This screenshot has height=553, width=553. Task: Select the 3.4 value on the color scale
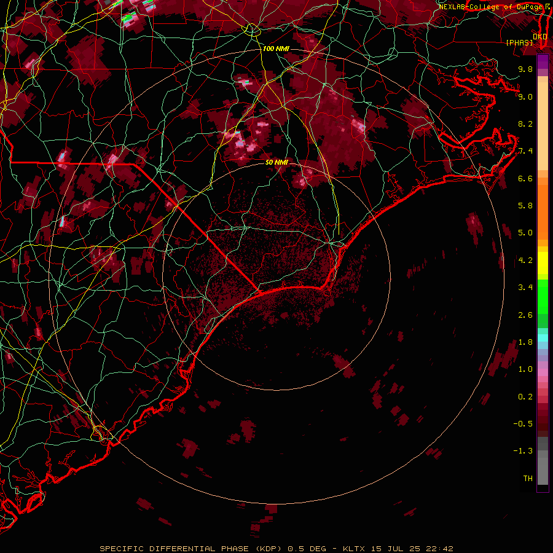(525, 288)
